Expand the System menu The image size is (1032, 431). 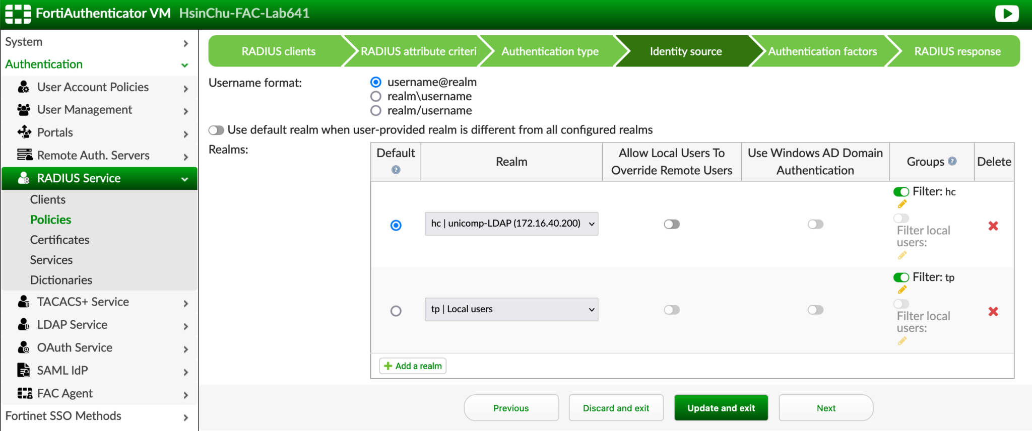point(99,42)
